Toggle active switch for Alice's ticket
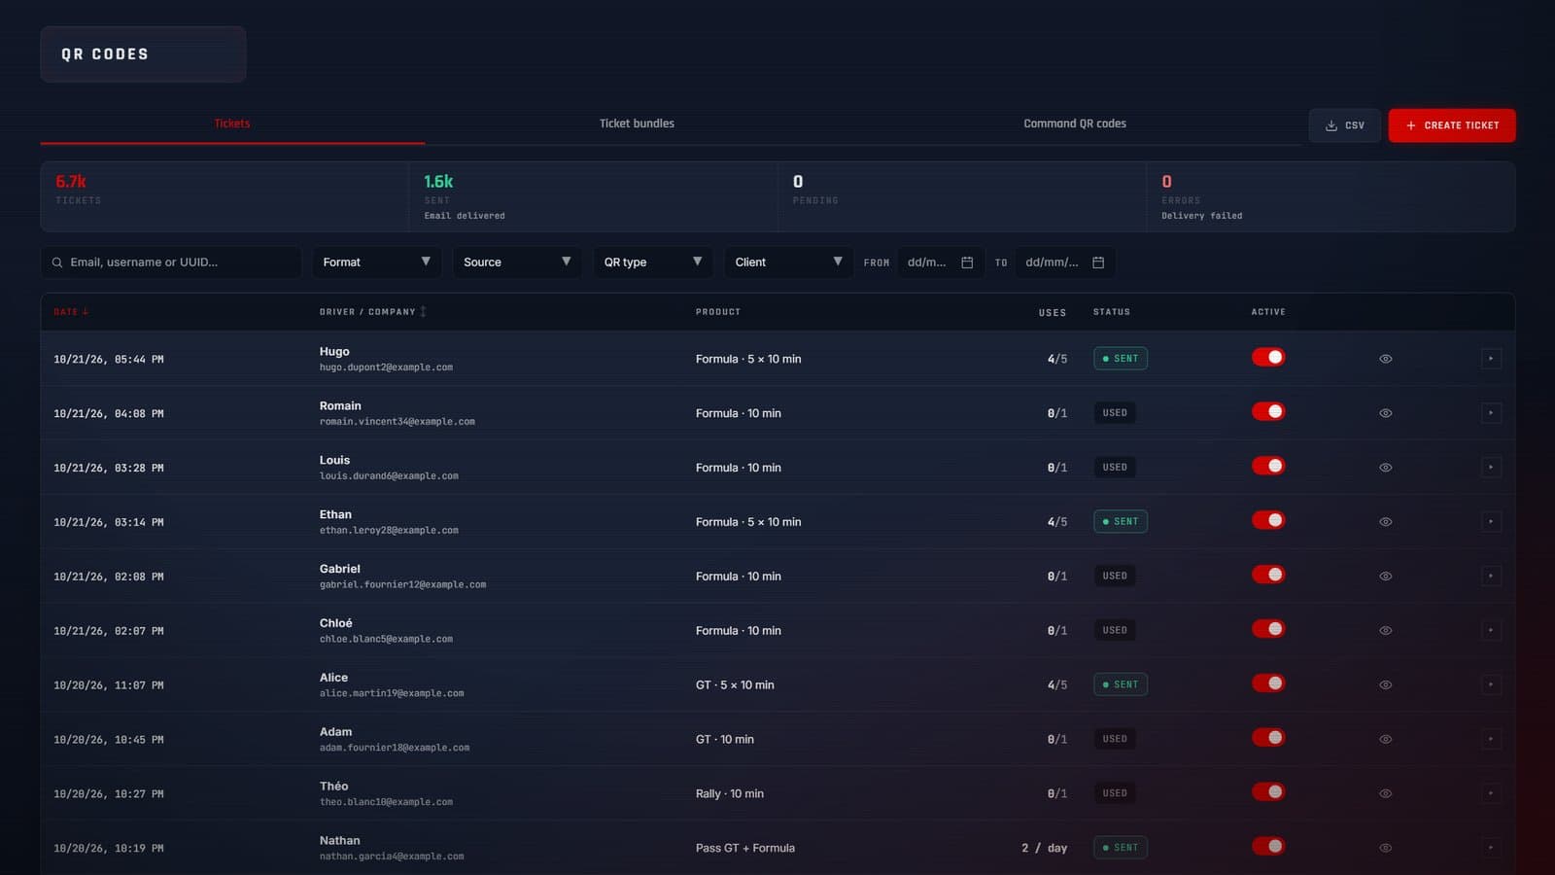This screenshot has width=1555, height=875. coord(1268,684)
